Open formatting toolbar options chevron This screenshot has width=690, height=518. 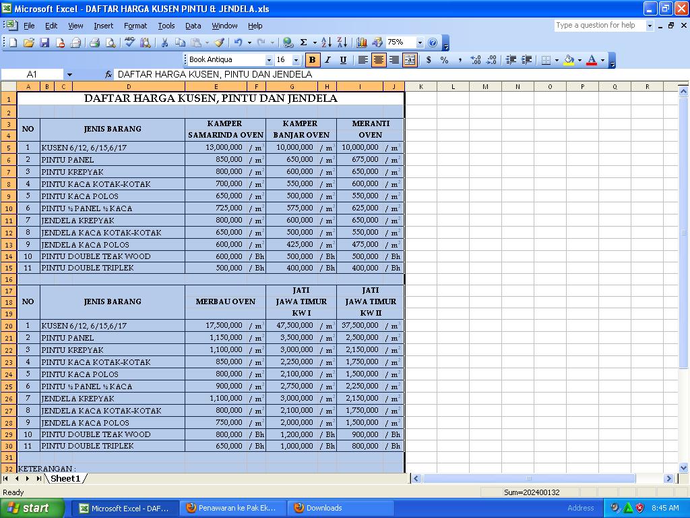tap(612, 61)
